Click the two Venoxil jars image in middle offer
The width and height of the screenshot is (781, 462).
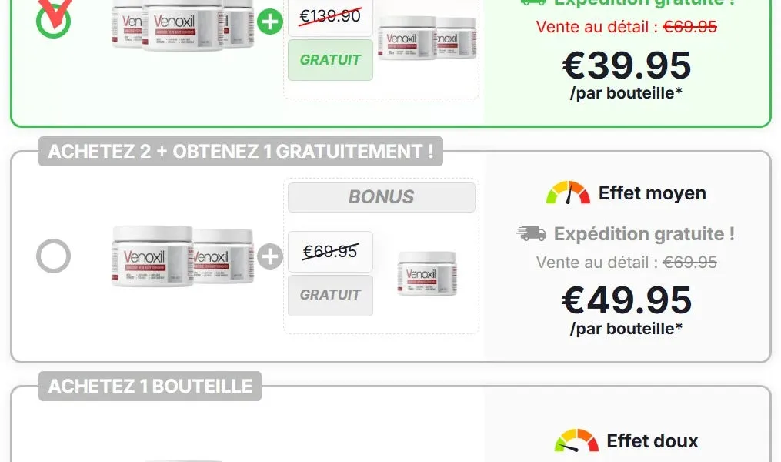click(183, 256)
